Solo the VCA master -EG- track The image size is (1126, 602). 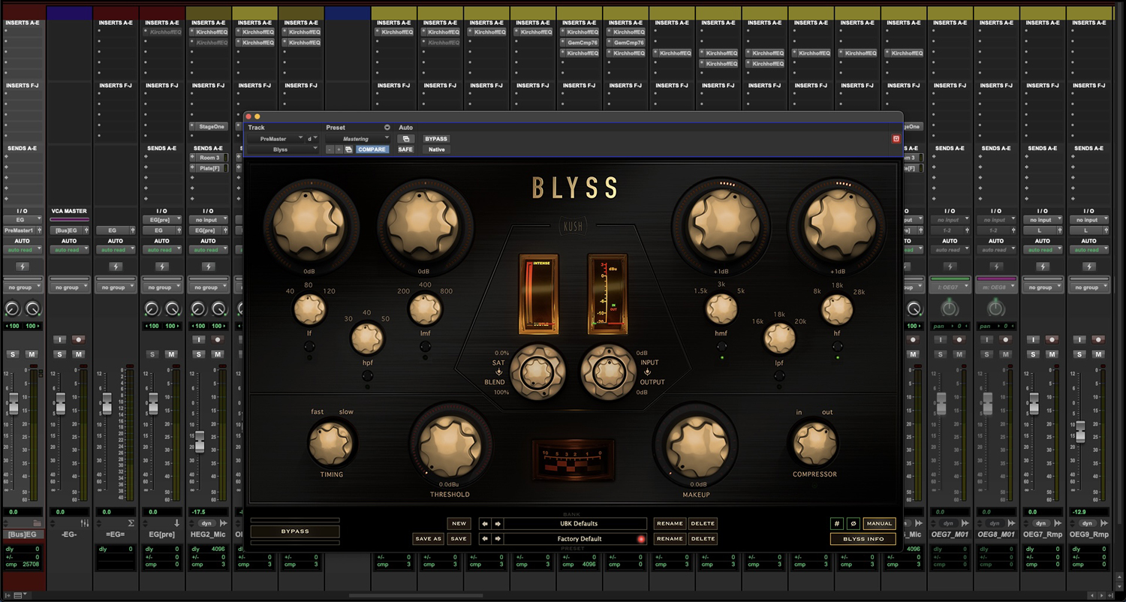click(60, 354)
